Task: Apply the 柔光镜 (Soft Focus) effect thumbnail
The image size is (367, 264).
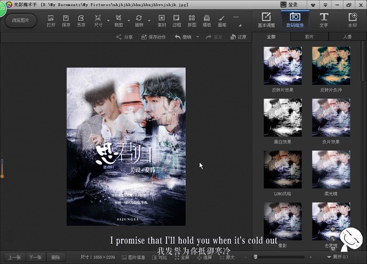Action: (331, 173)
